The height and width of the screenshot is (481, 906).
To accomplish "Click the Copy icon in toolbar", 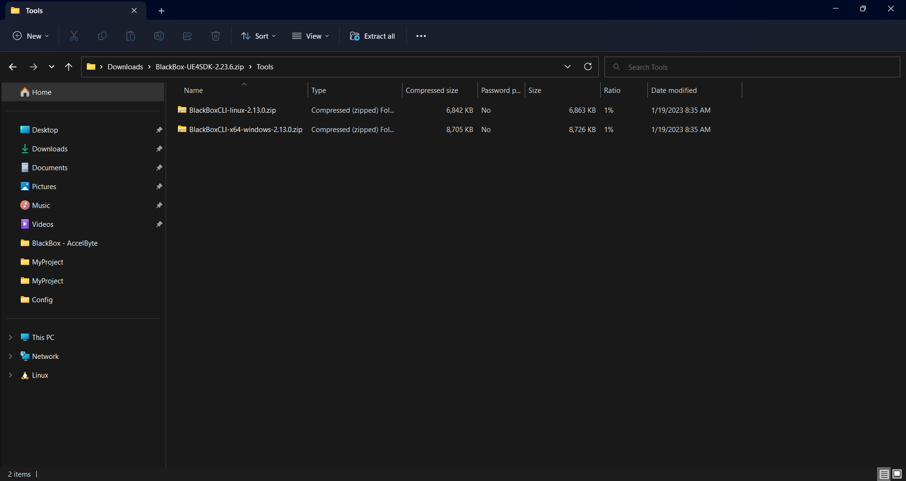I will pos(102,36).
